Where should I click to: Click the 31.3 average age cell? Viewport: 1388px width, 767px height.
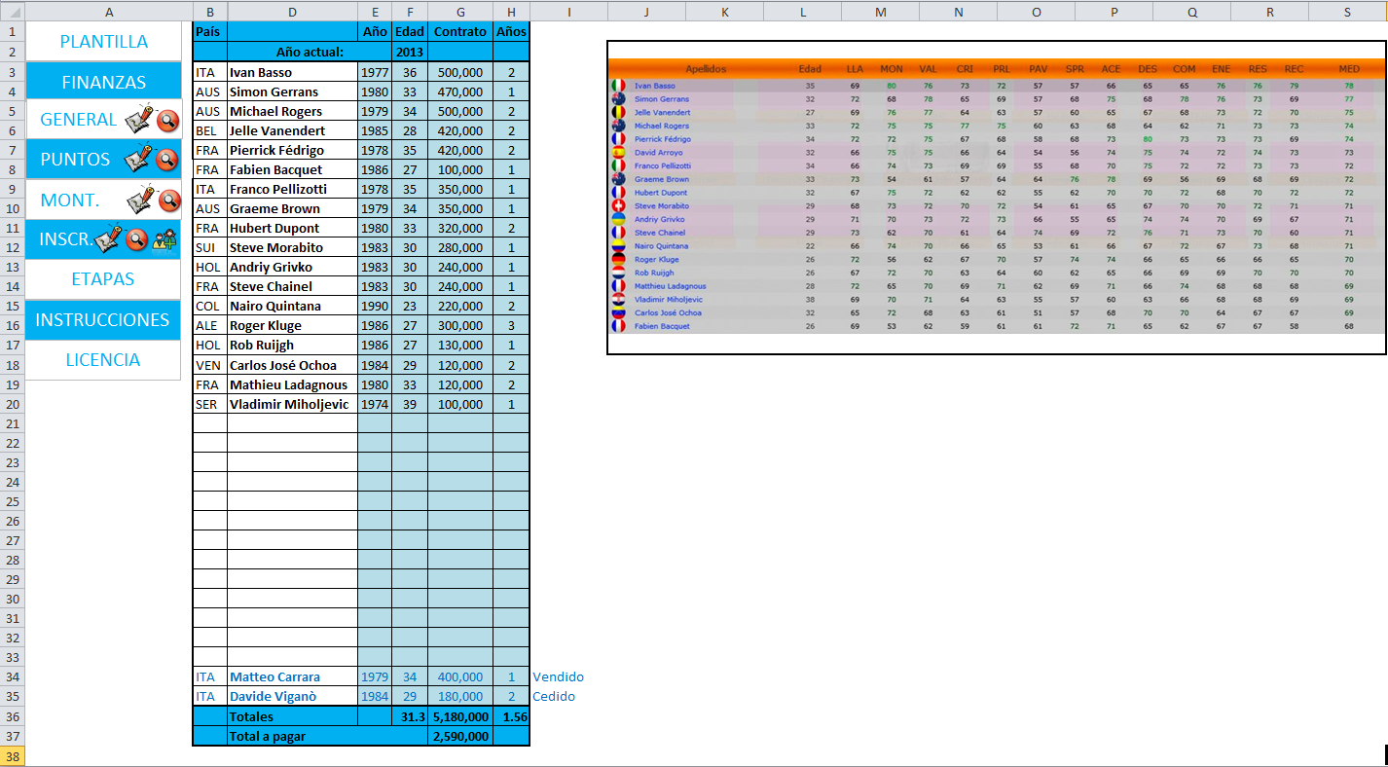pyautogui.click(x=410, y=716)
